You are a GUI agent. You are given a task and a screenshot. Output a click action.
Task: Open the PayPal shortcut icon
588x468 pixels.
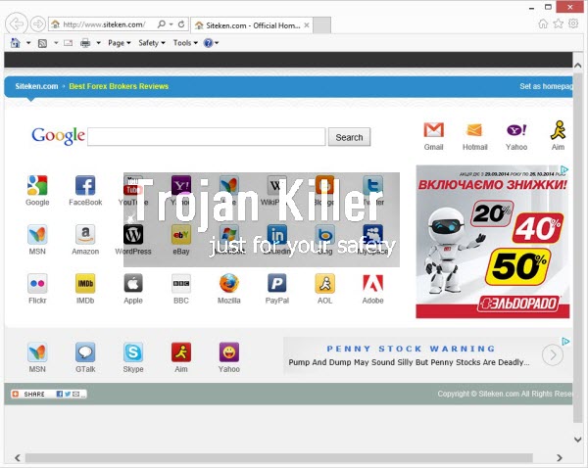[x=277, y=284]
